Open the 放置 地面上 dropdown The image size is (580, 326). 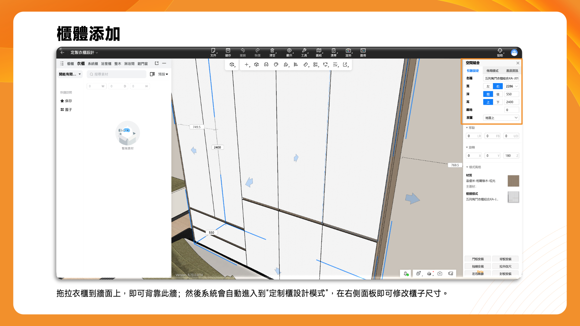pos(501,118)
